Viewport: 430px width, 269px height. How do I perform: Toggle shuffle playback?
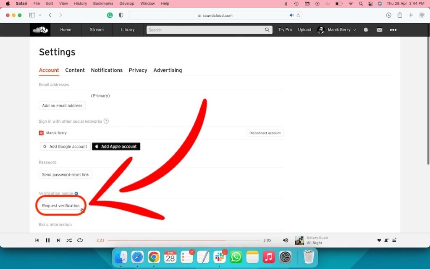click(x=69, y=240)
